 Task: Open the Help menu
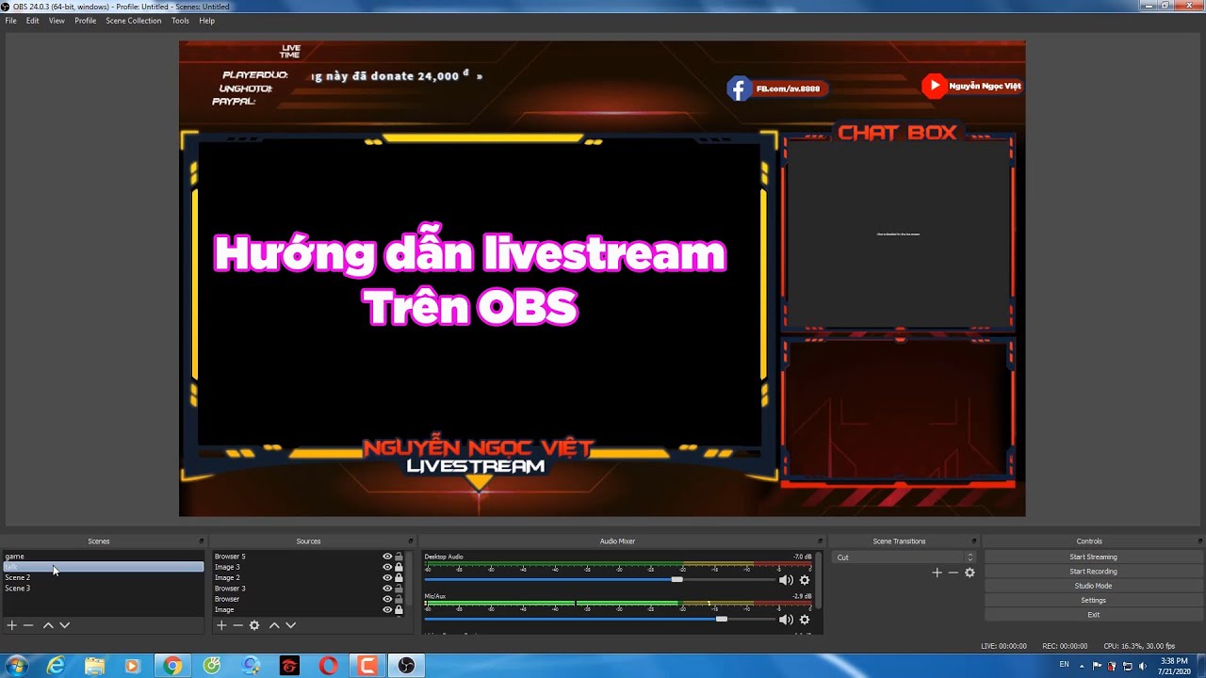[206, 21]
